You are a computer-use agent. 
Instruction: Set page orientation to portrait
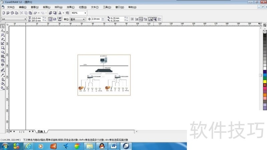point(50,19)
